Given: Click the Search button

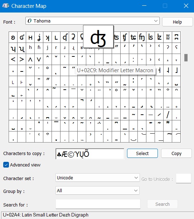Looking at the screenshot, I should point(163,204).
